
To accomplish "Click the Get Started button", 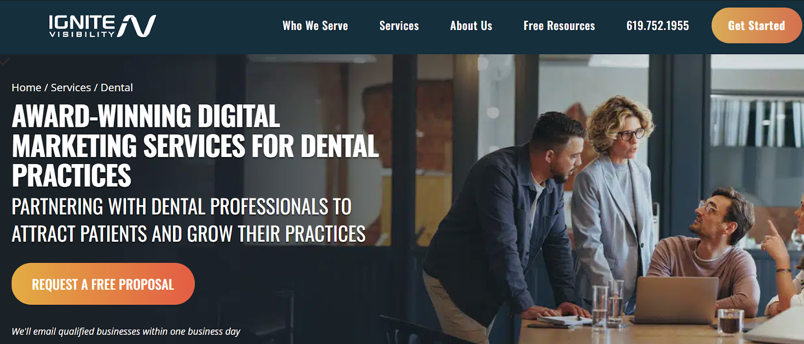I will pos(756,26).
